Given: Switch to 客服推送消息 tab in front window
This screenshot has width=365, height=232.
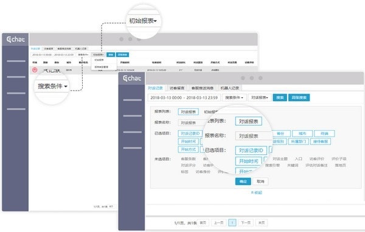Looking at the screenshot, I should (203, 88).
